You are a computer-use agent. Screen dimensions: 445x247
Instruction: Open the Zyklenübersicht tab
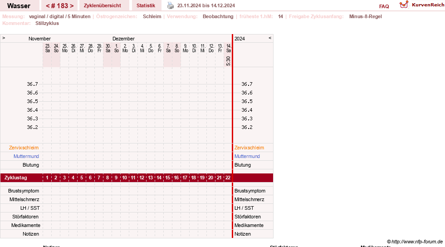(x=102, y=5)
